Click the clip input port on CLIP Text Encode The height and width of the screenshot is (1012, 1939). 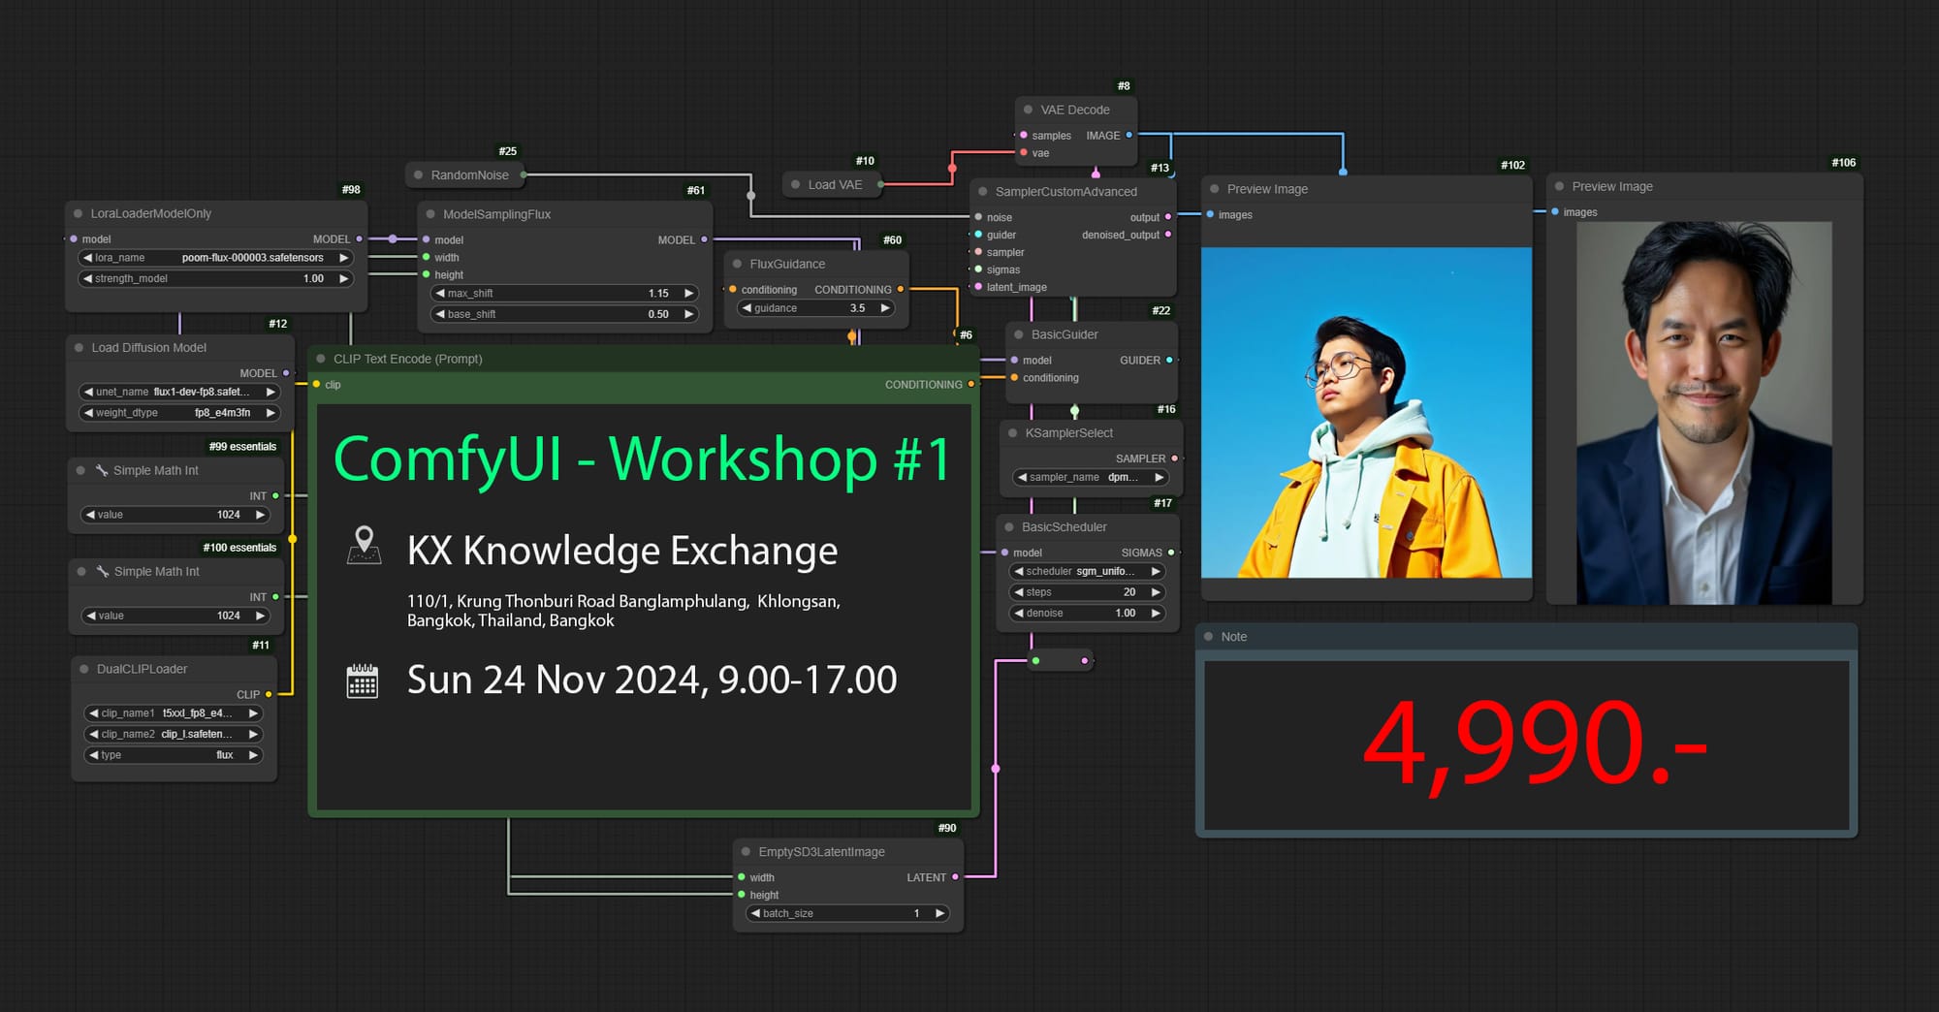(316, 385)
